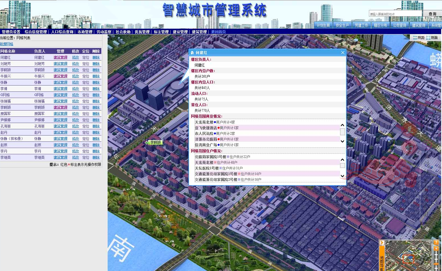Click the address search input field
The image size is (442, 271).
[395, 13]
